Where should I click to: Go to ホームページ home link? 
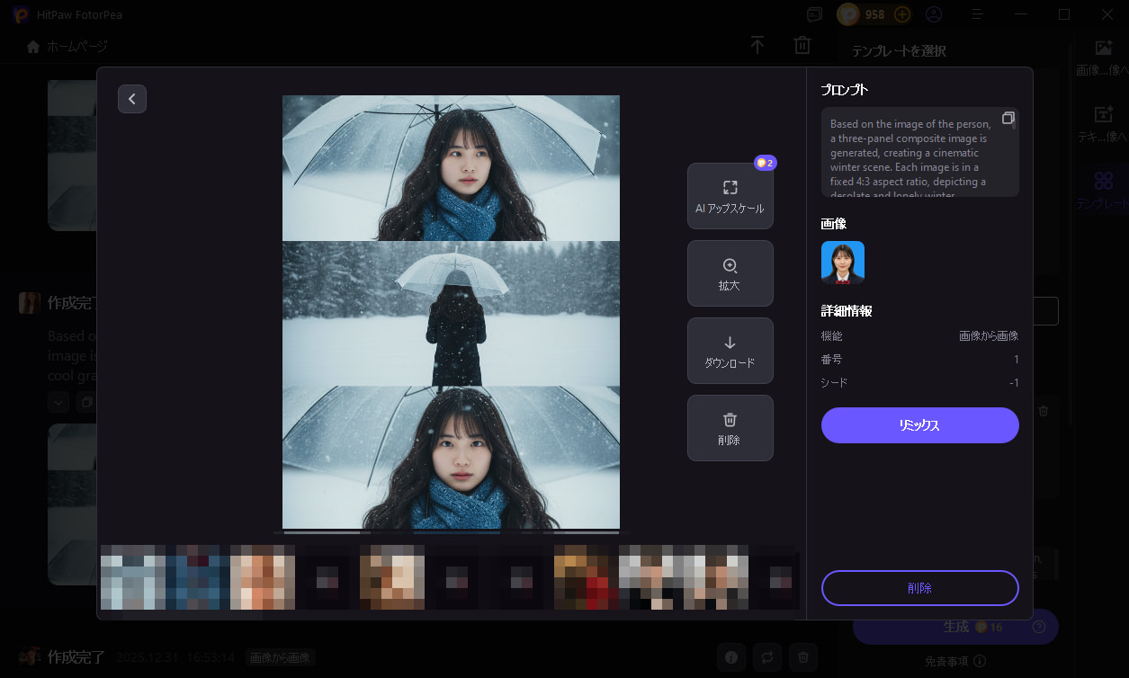pyautogui.click(x=67, y=46)
